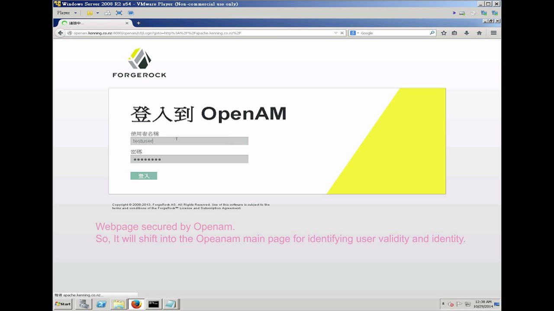Open the Firefox downloads arrow
The height and width of the screenshot is (311, 554).
pyautogui.click(x=467, y=33)
